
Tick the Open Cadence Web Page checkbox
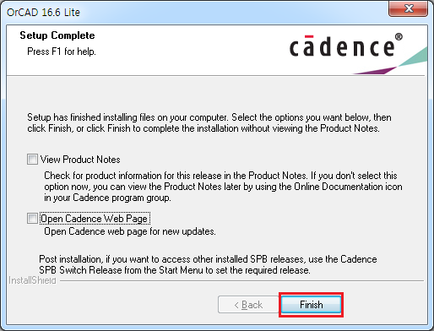32,219
